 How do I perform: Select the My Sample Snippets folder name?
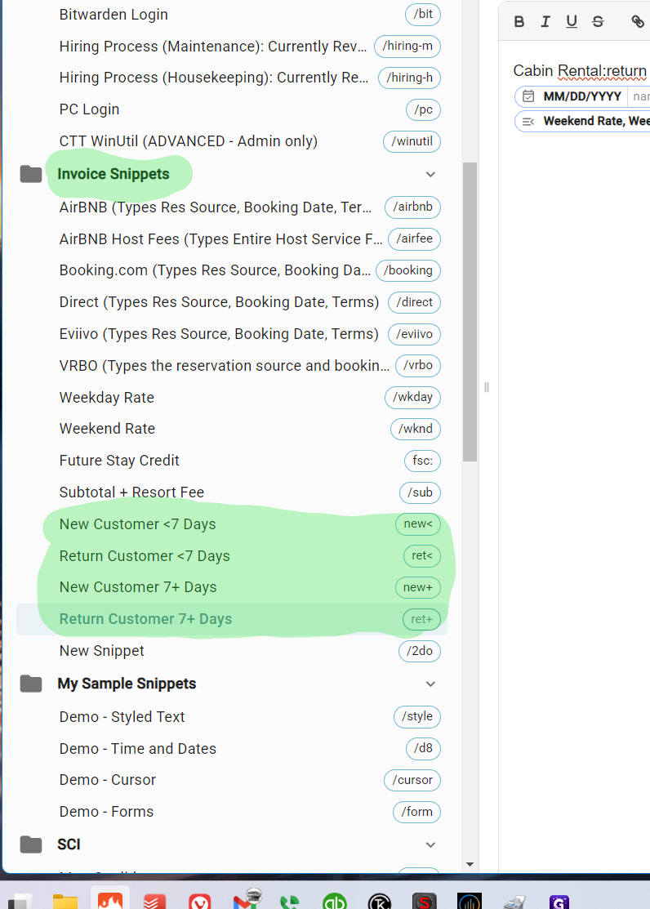tap(127, 684)
